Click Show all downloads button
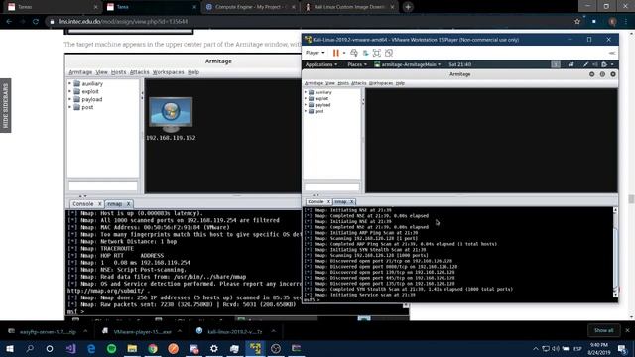This screenshot has height=357, width=635. [603, 330]
